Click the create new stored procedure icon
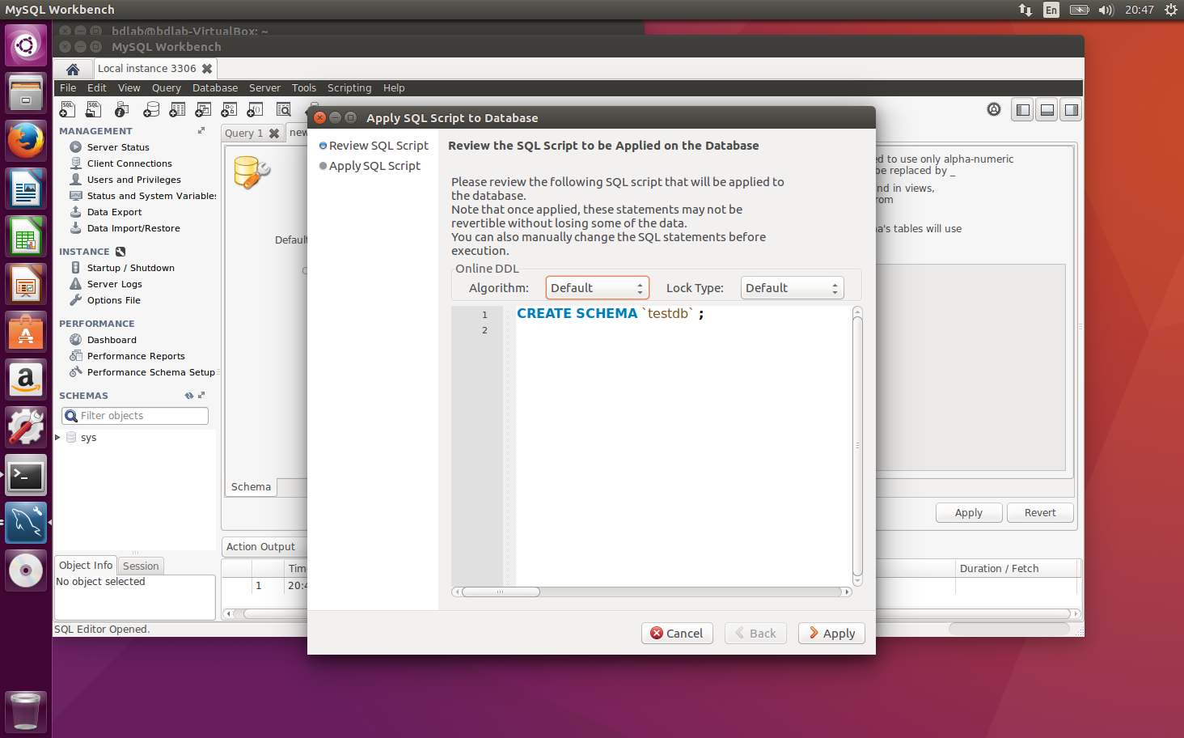This screenshot has width=1184, height=738. pyautogui.click(x=229, y=109)
